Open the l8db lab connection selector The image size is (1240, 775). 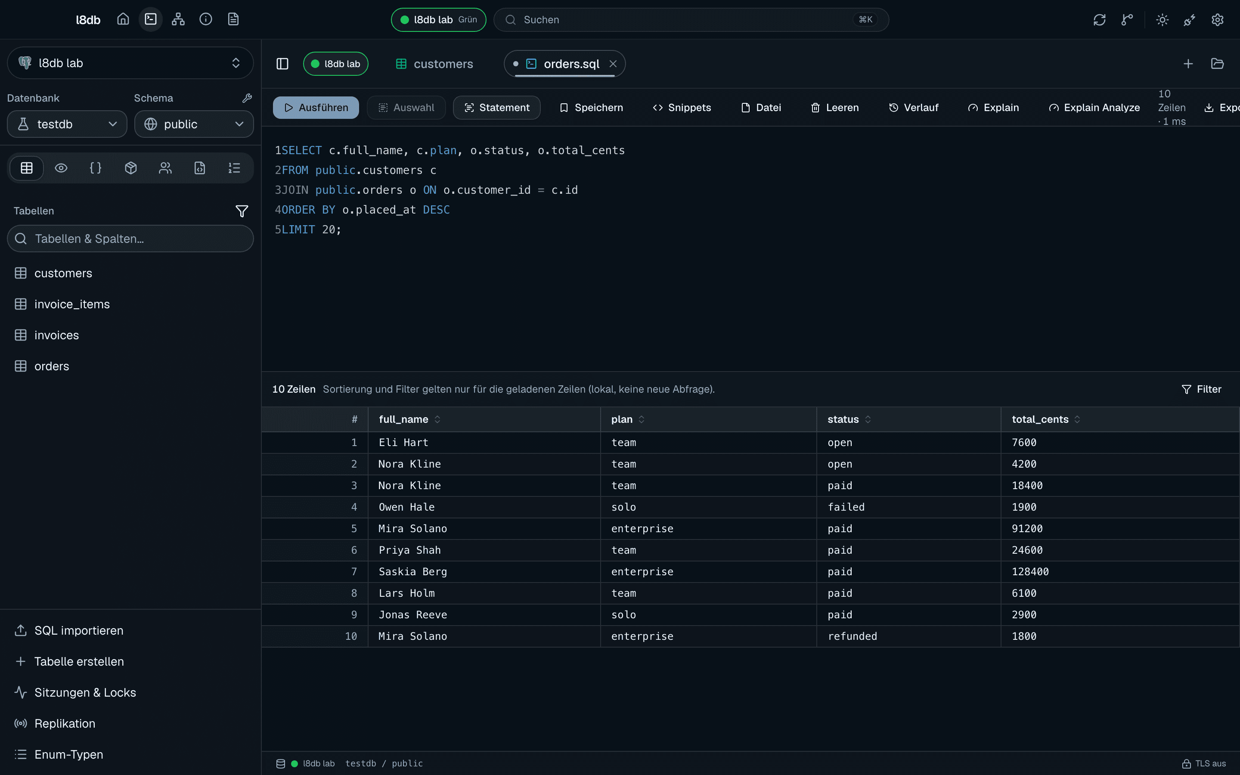(130, 63)
